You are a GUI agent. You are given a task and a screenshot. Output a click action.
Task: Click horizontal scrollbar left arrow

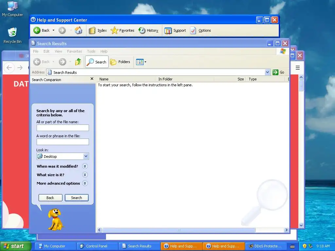99,230
